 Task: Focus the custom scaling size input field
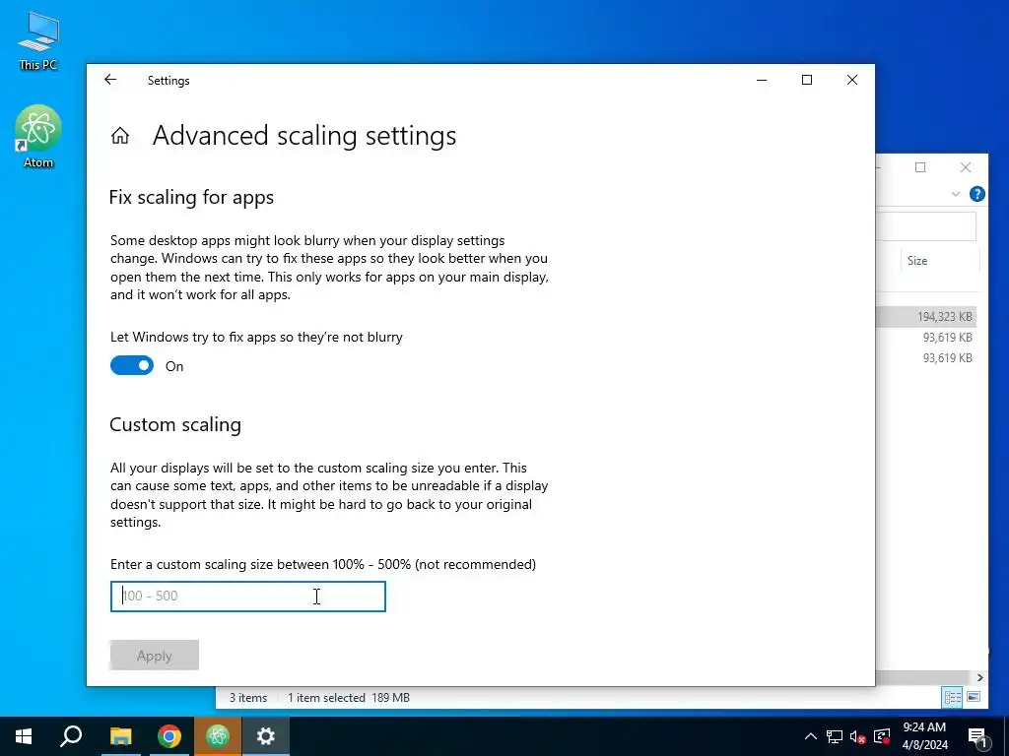pos(247,596)
